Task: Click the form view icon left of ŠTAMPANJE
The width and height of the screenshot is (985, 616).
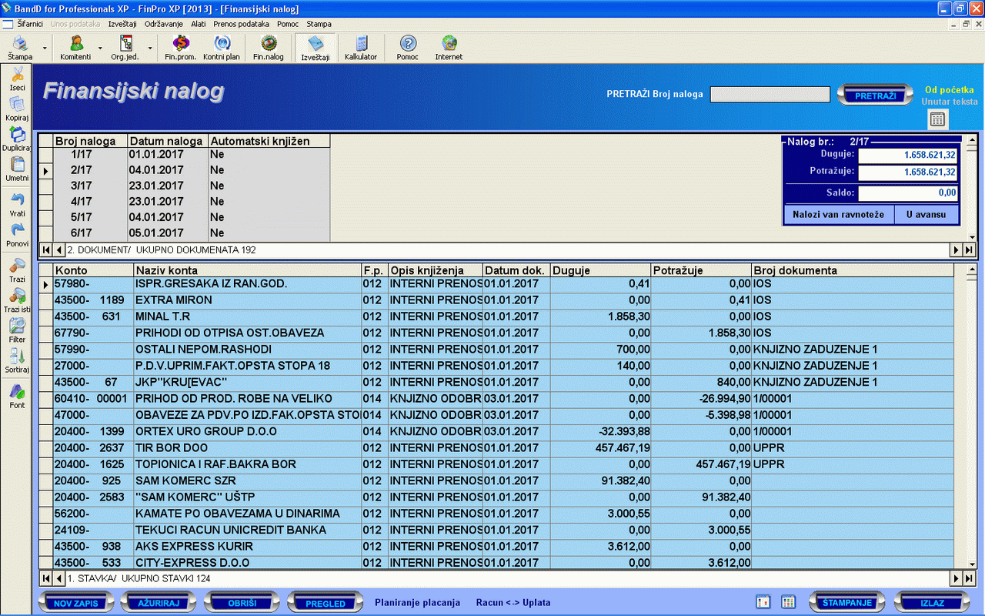Action: point(763,602)
